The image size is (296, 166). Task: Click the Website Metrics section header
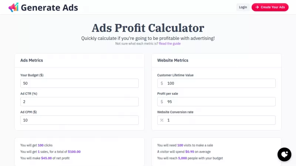coord(173,60)
